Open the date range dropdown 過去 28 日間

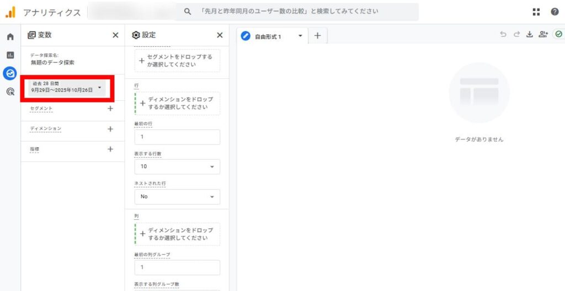[66, 87]
